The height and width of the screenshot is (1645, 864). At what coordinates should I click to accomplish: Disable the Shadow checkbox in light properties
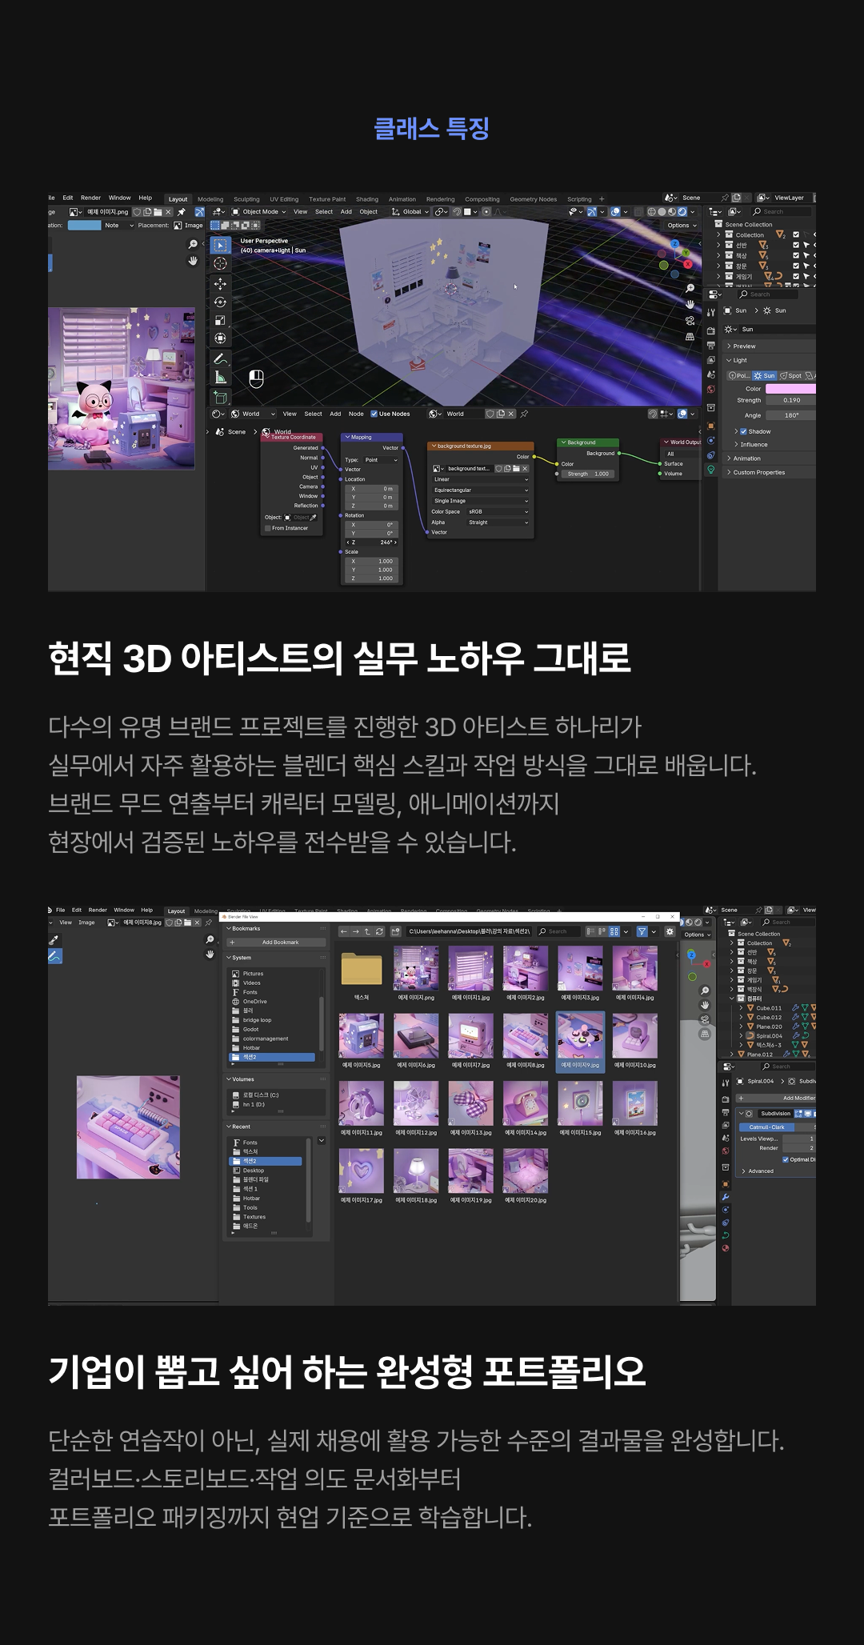tap(743, 431)
